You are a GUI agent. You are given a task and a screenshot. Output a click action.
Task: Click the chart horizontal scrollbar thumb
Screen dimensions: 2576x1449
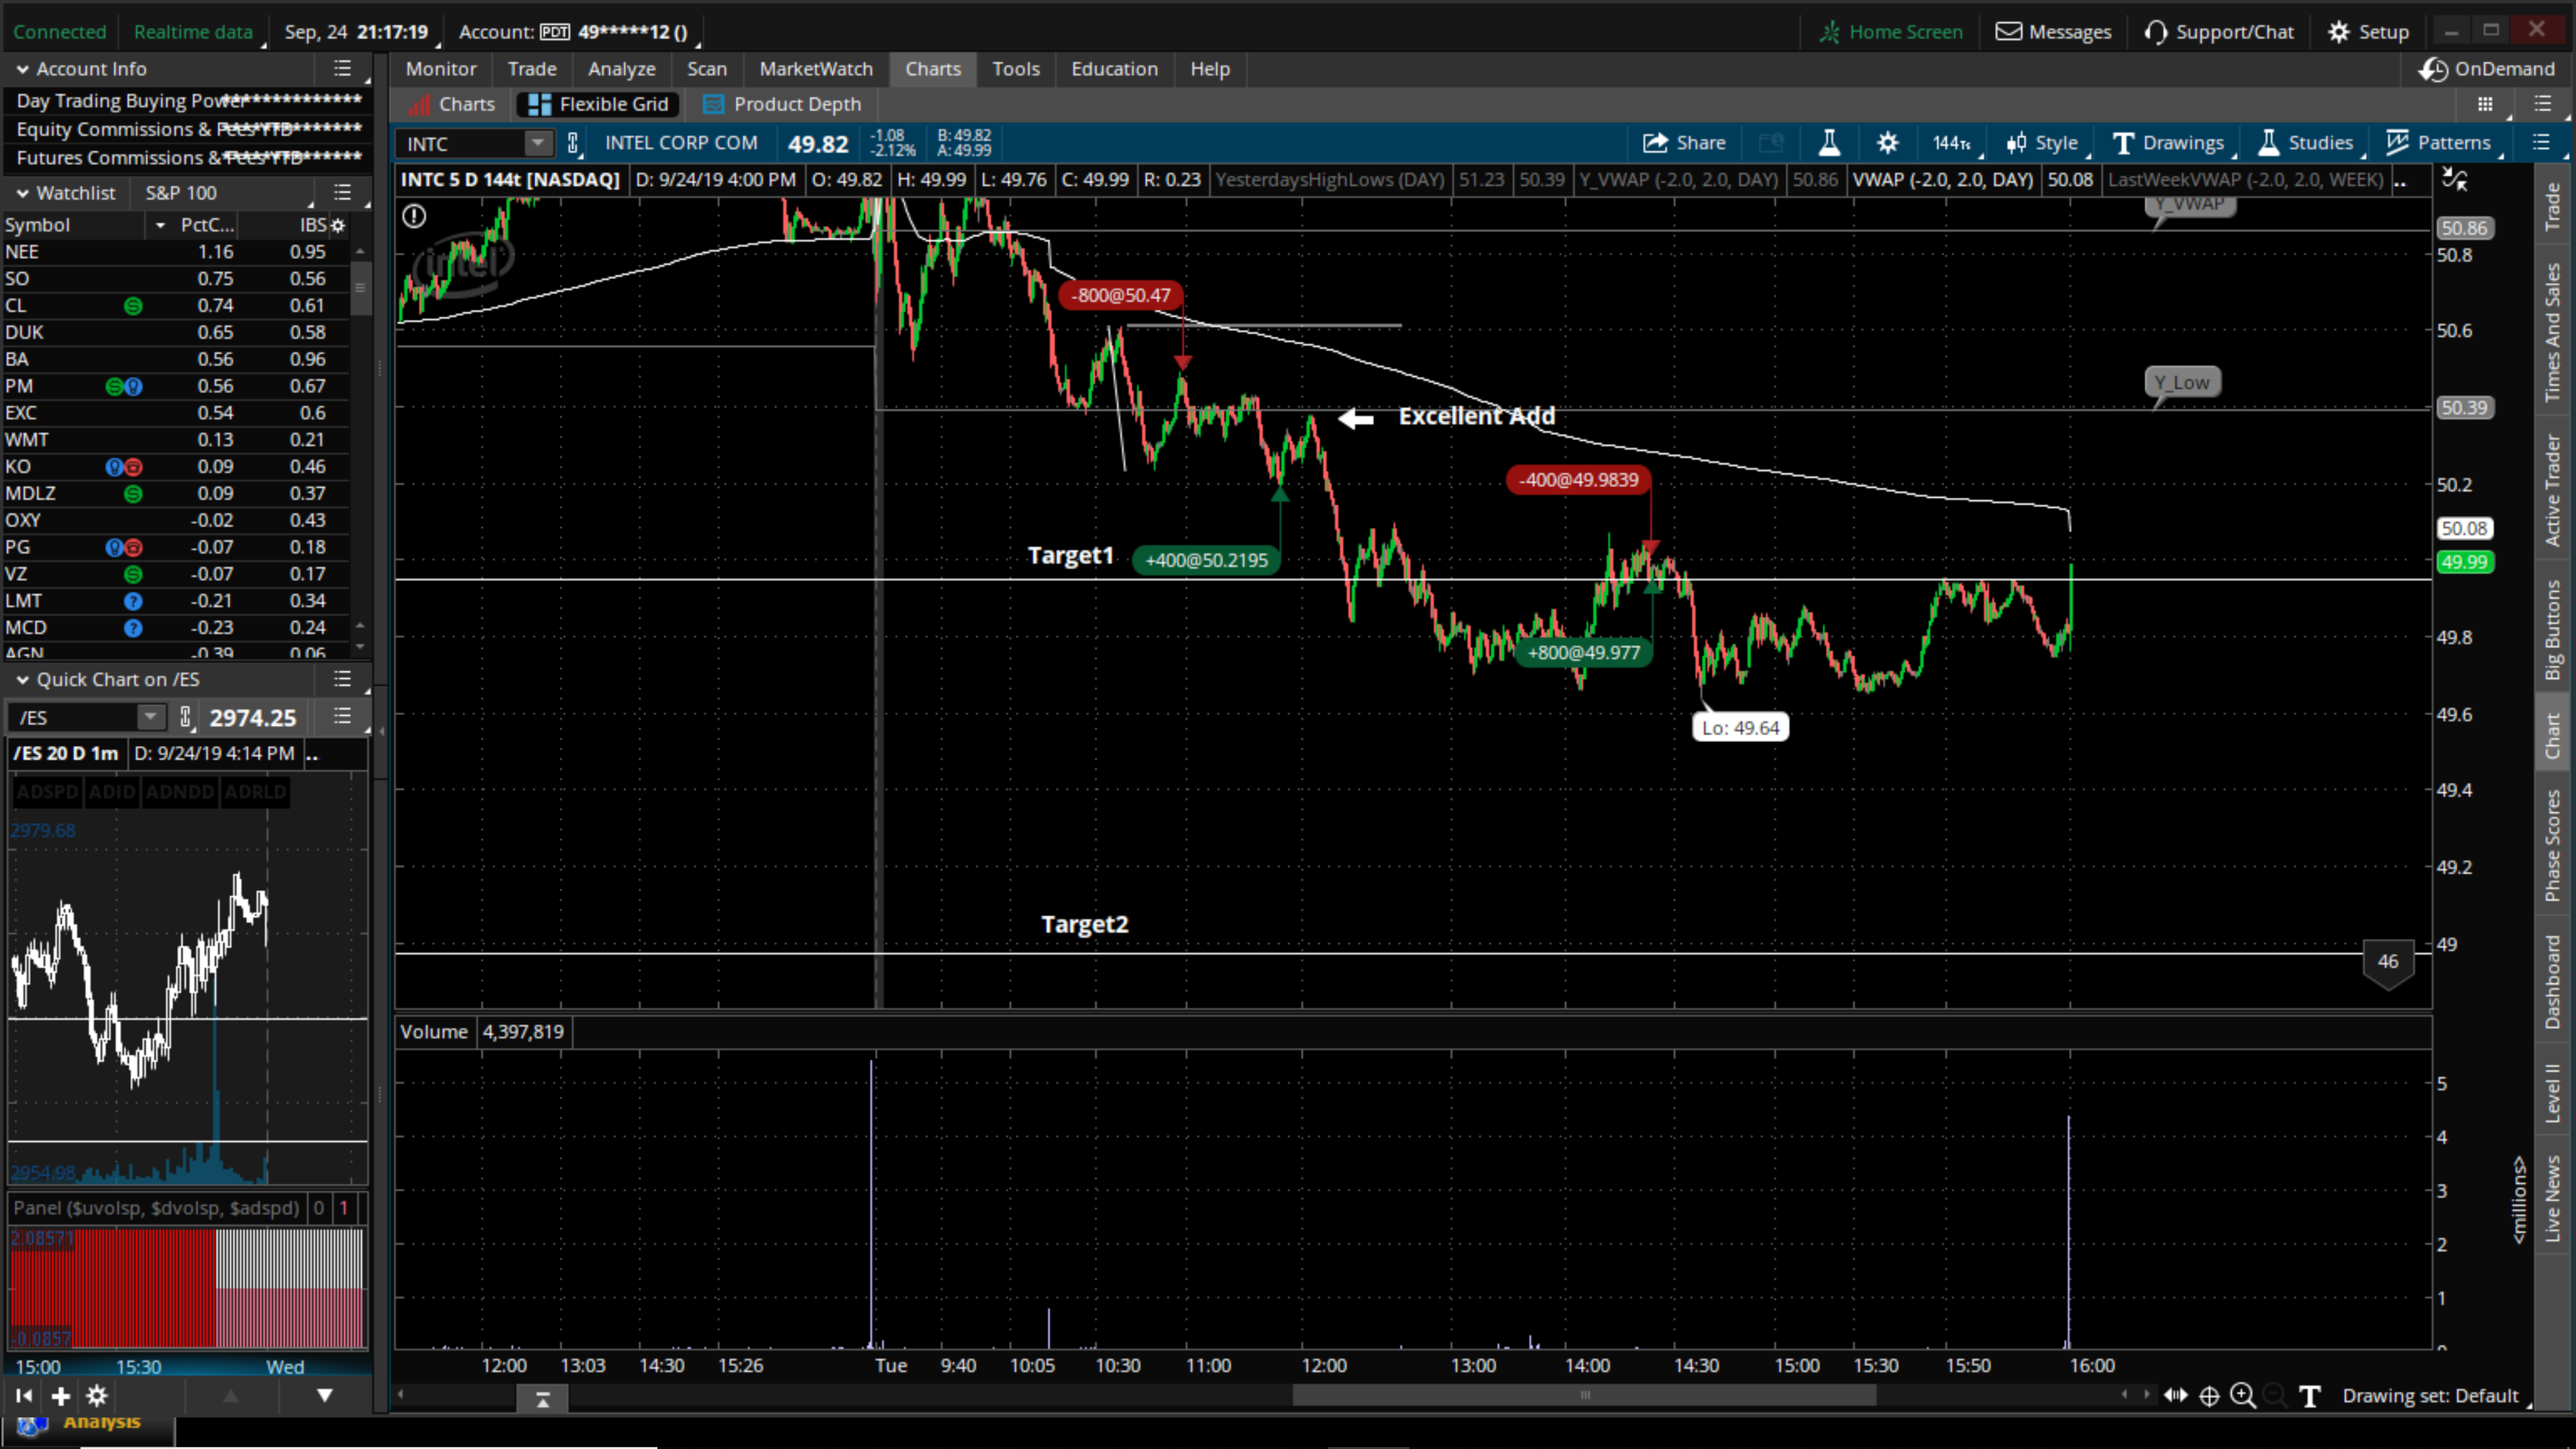(1584, 1395)
